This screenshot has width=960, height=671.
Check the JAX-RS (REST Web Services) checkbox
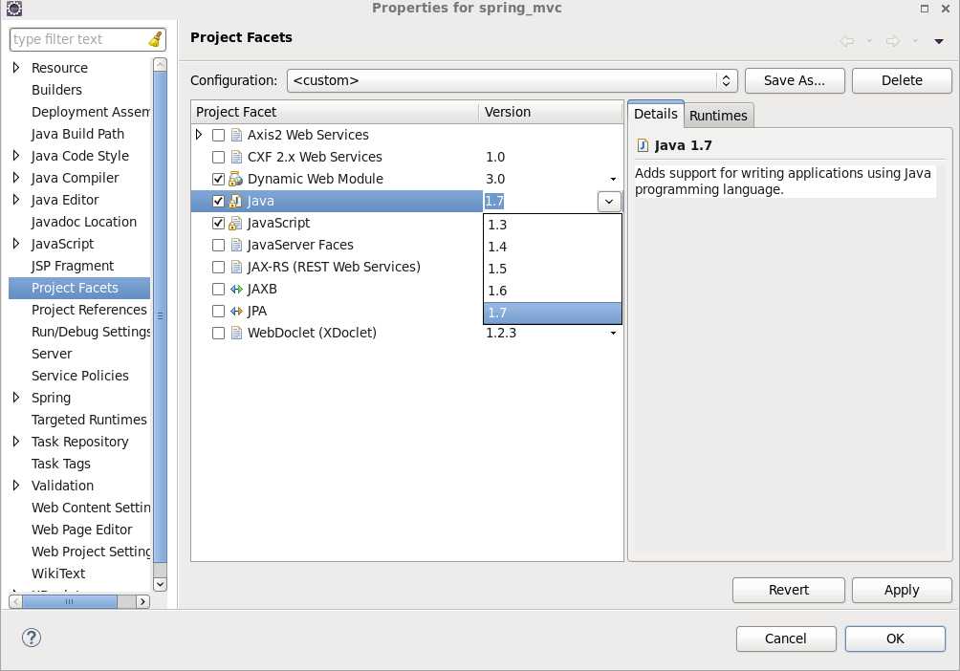218,267
